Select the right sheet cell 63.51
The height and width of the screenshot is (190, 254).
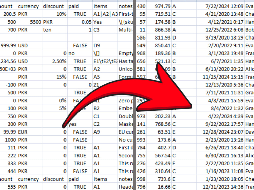pos(159,132)
